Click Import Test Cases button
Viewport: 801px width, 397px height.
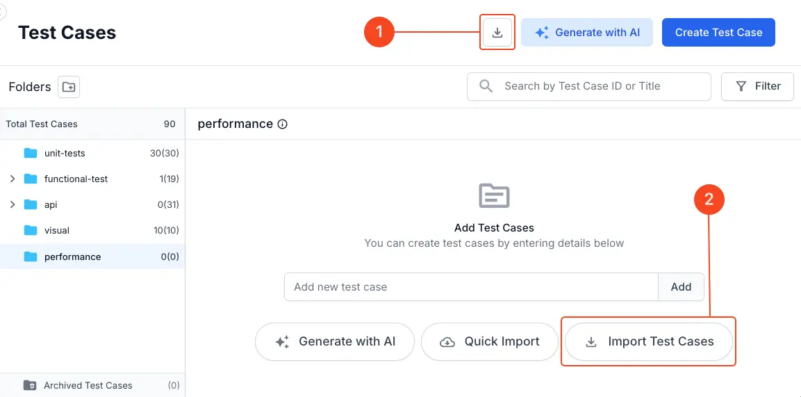[649, 341]
